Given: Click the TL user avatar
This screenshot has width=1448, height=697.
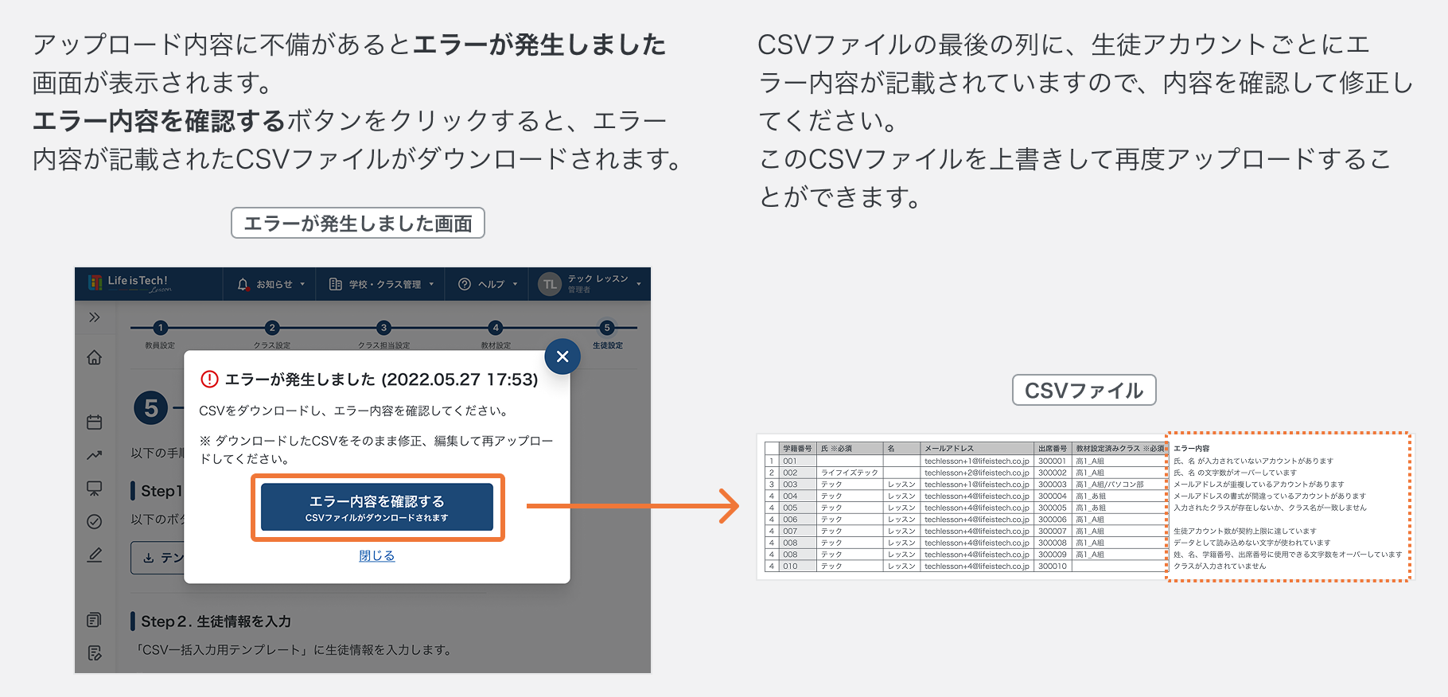Looking at the screenshot, I should point(550,284).
